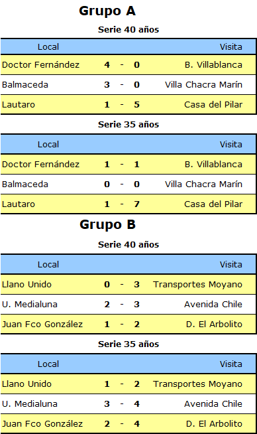Select Balmaceda in the 3 - 0 match row
Screen dimensions: 257x434
(x=25, y=85)
